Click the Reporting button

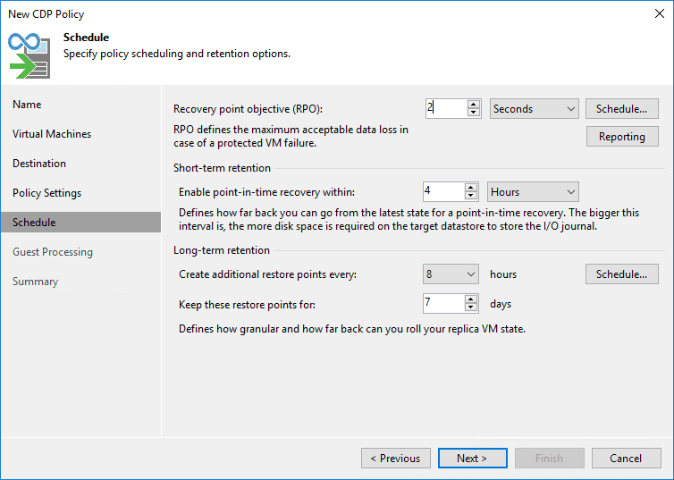(621, 137)
